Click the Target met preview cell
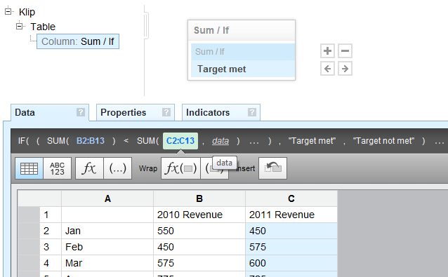448x277 pixels. (x=243, y=69)
